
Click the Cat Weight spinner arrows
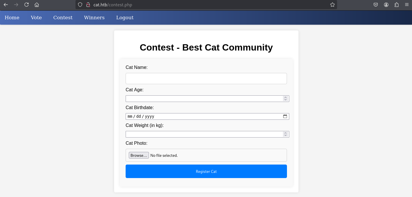(x=285, y=134)
